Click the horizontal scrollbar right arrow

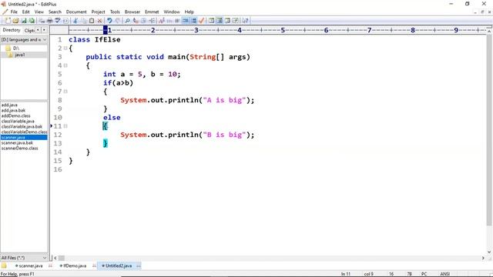pyautogui.click(x=483, y=259)
